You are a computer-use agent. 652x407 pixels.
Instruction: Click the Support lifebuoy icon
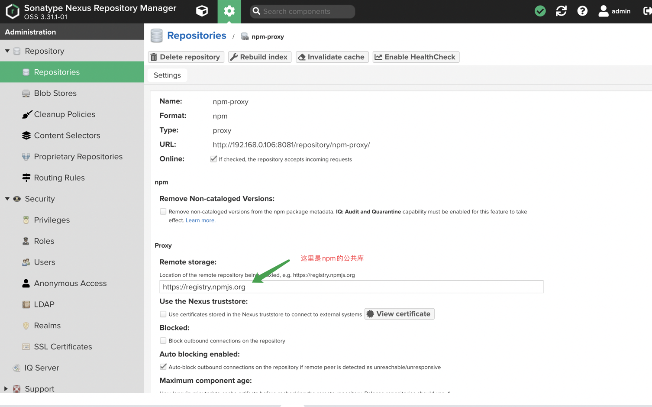pyautogui.click(x=17, y=389)
